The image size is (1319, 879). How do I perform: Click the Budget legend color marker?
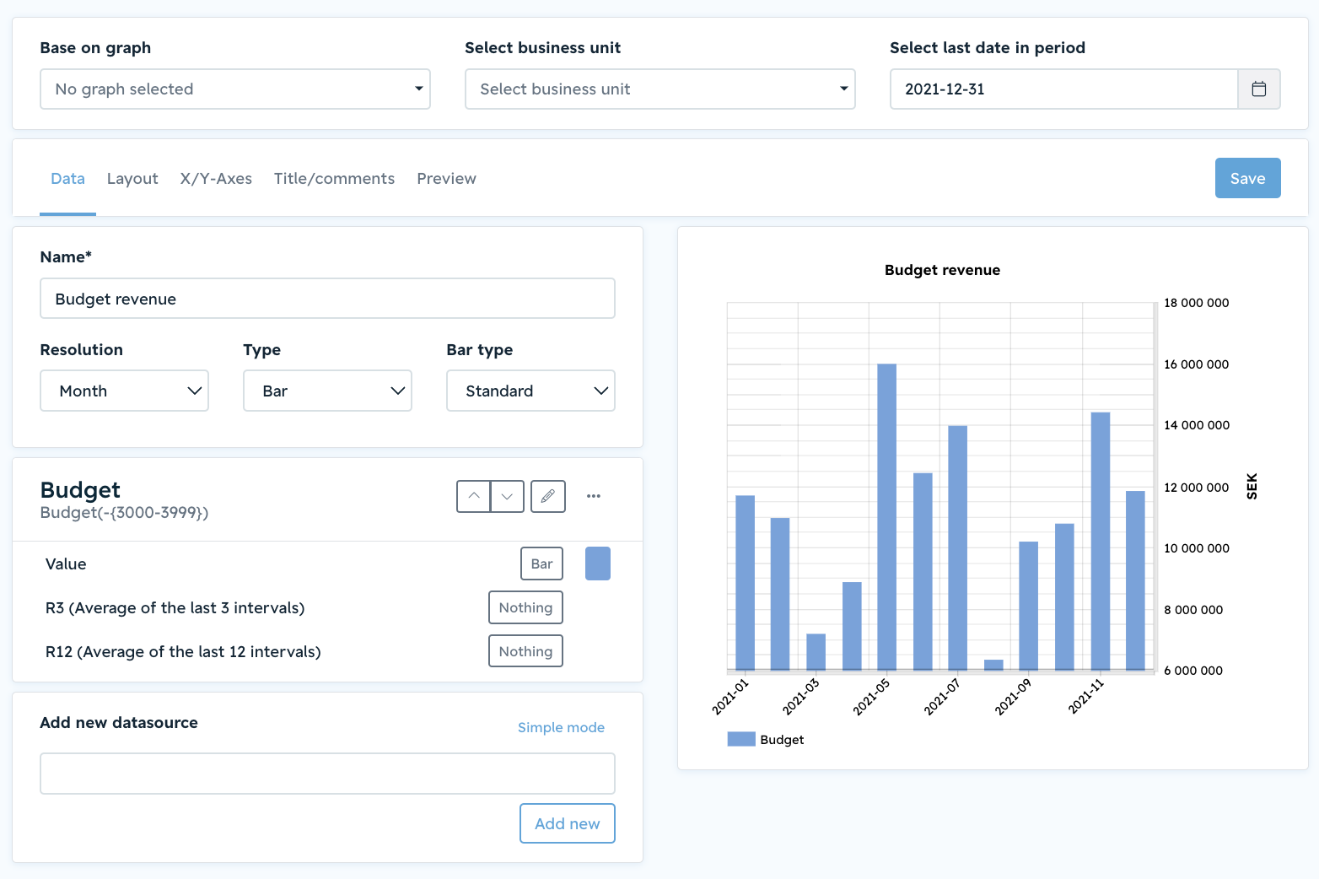point(741,739)
